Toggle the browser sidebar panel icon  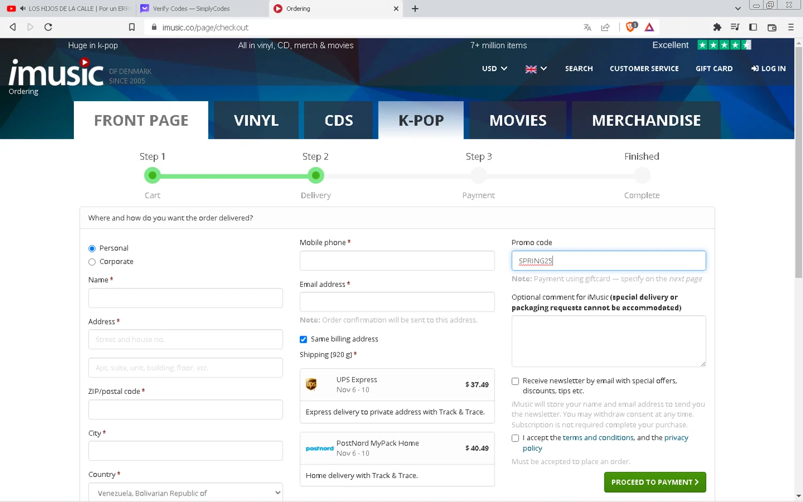753,27
